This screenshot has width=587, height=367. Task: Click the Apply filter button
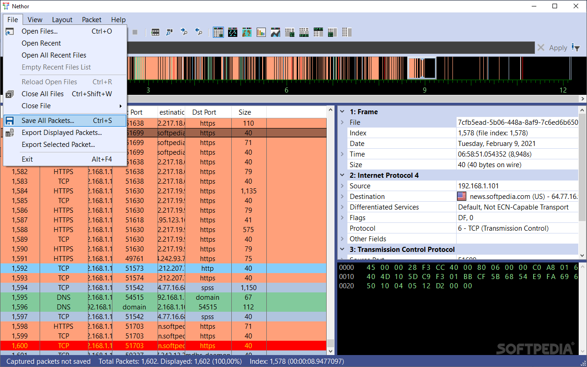[558, 47]
